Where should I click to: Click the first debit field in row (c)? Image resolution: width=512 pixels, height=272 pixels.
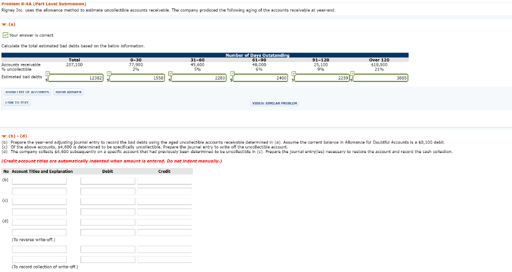click(x=108, y=201)
